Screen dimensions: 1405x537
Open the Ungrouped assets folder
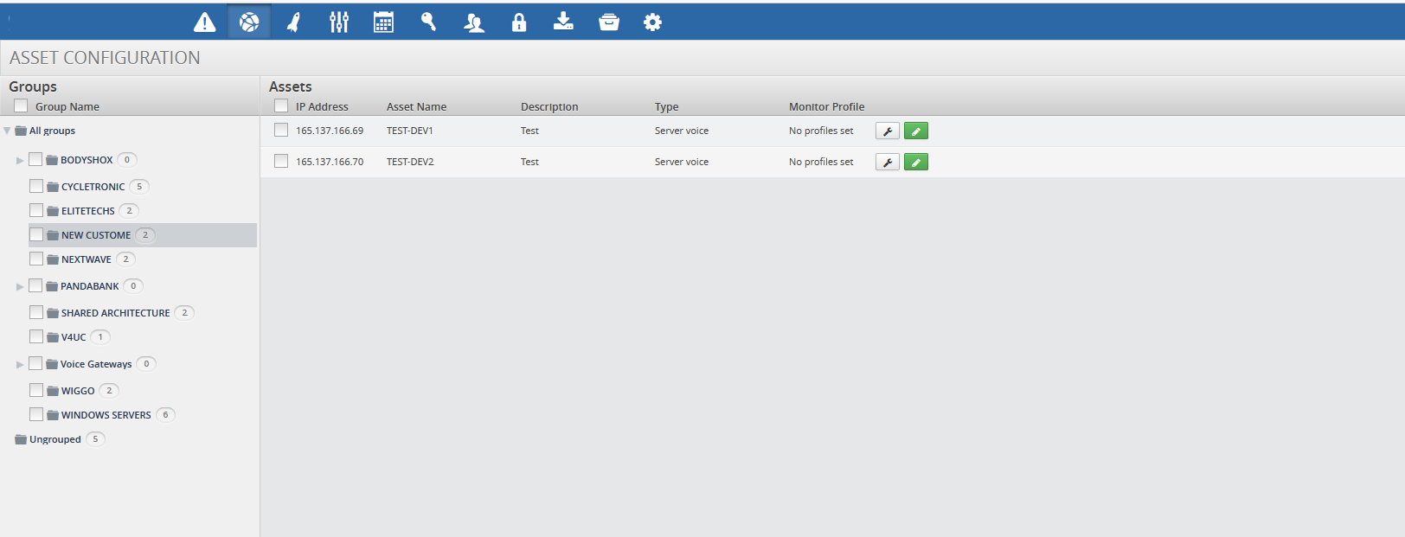pos(55,439)
